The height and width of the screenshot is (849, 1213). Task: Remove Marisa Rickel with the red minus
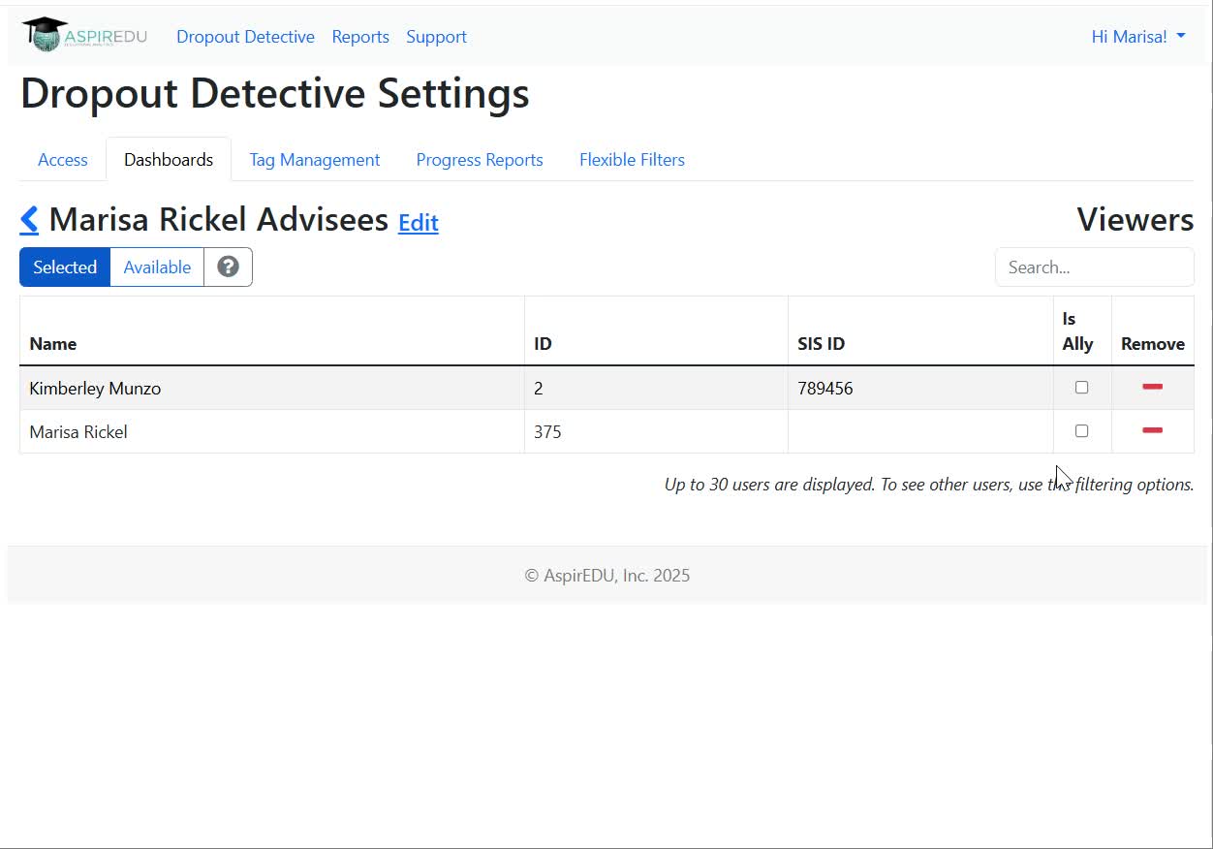[x=1152, y=430]
